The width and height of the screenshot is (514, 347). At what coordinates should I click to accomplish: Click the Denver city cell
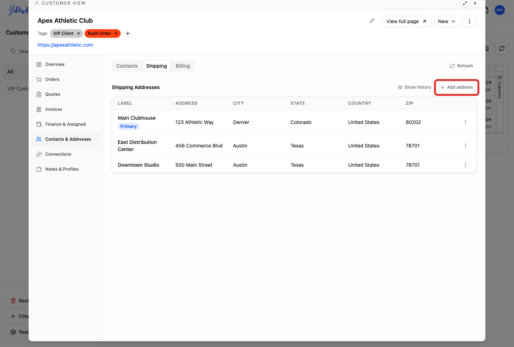241,122
